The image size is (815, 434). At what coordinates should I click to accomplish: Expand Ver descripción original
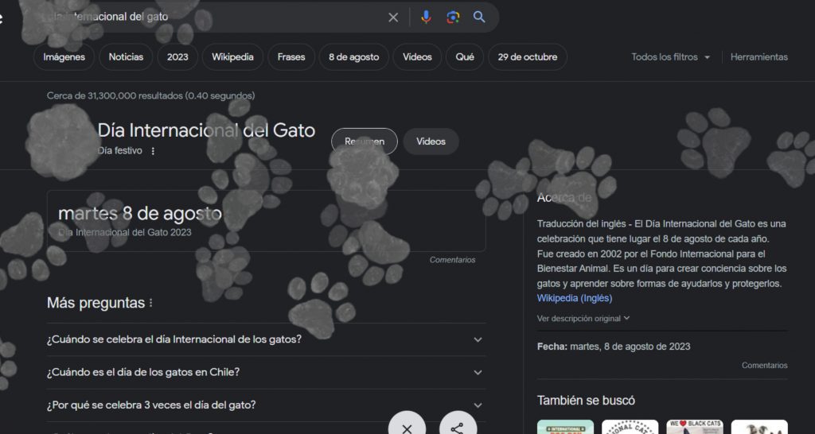pos(583,318)
